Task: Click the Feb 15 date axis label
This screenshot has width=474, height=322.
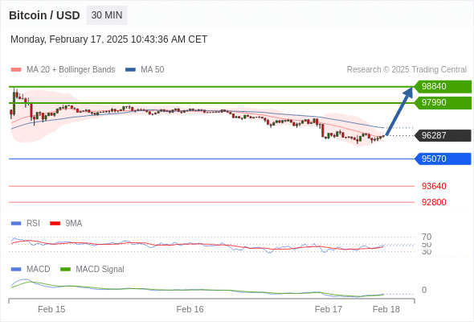Action: tap(51, 309)
